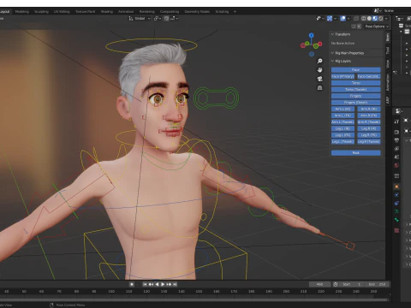The width and height of the screenshot is (411, 308).
Task: Toggle viewport overlays button
Action: pos(342,18)
